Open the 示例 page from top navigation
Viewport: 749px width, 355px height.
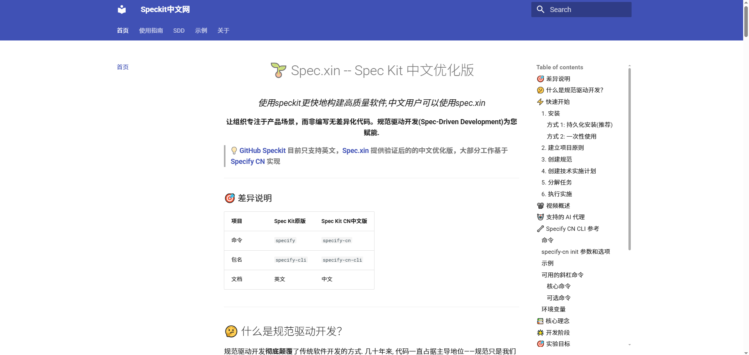201,30
